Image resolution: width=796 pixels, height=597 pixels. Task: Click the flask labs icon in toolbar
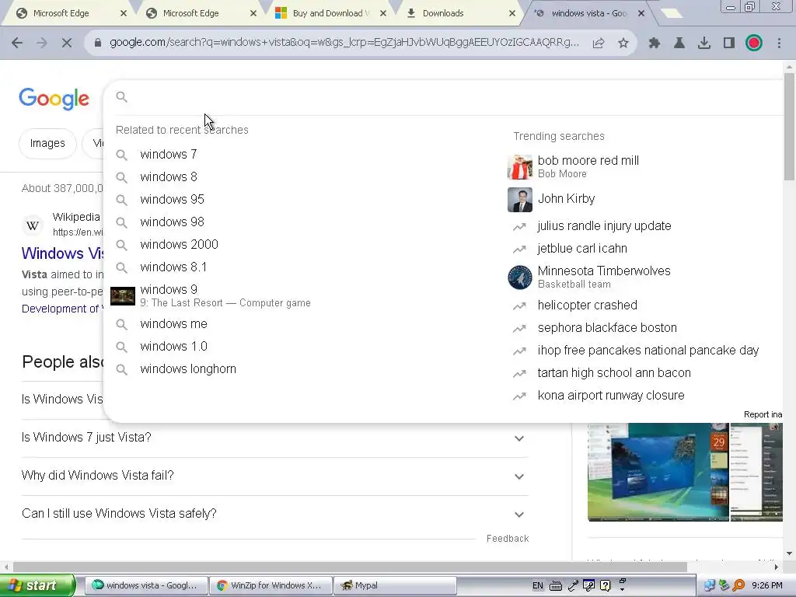679,44
